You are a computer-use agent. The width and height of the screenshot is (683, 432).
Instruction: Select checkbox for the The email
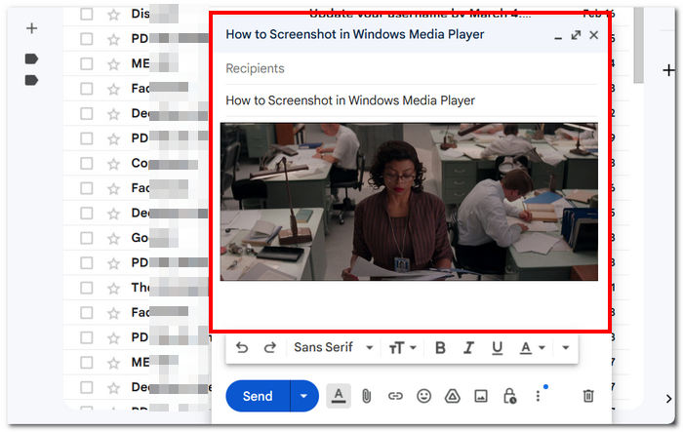86,288
